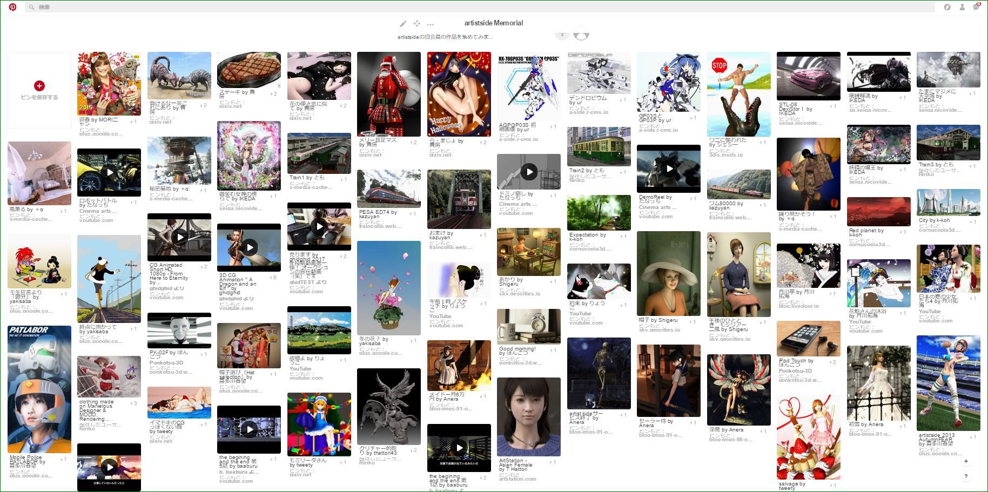Screen dimensions: 988x492
Task: Play the beginning and the end 第1話 video
Action: coord(460,448)
